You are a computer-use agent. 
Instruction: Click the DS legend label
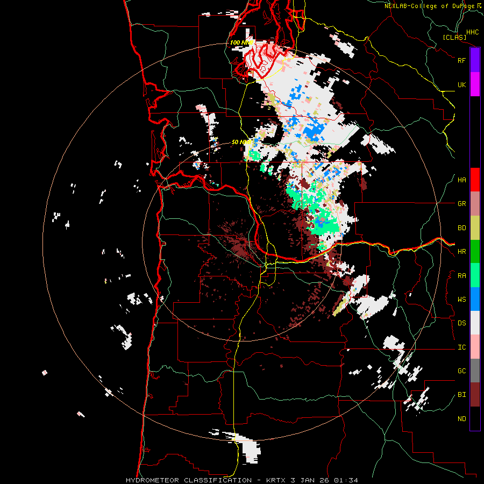[x=461, y=323]
